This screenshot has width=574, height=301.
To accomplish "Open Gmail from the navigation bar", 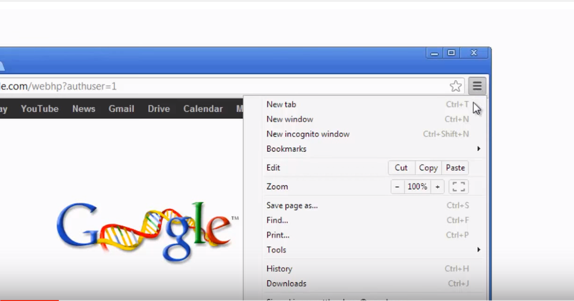I will click(121, 108).
